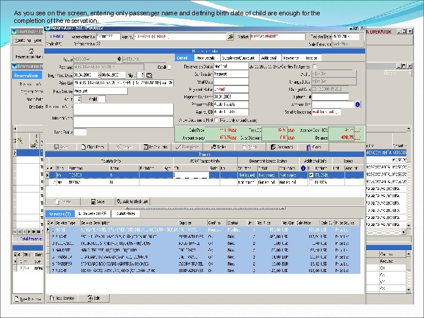Toggle the Confirm To Agency checkbox
The image size is (424, 318).
tap(314, 66)
